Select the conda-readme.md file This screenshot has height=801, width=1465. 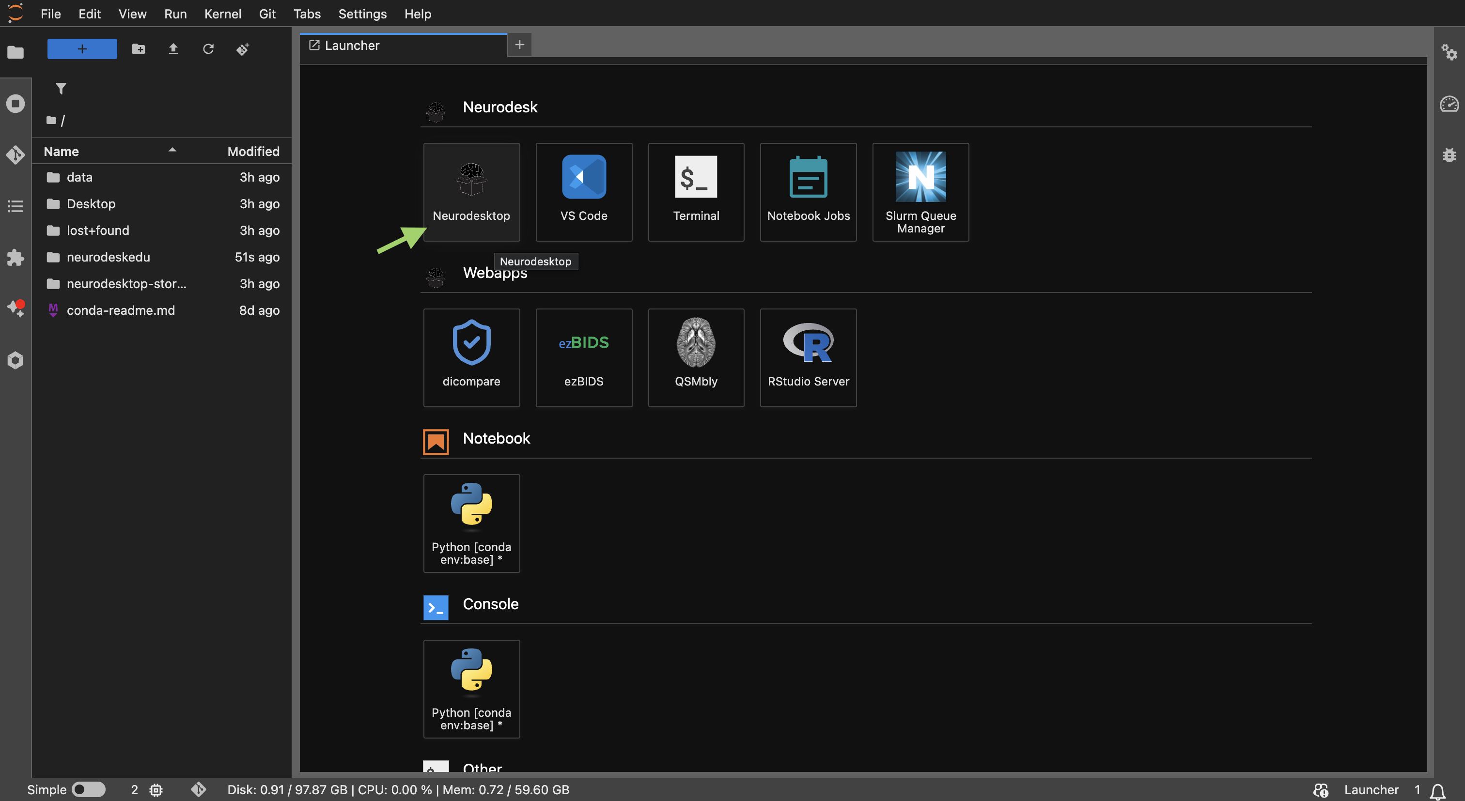click(x=162, y=310)
